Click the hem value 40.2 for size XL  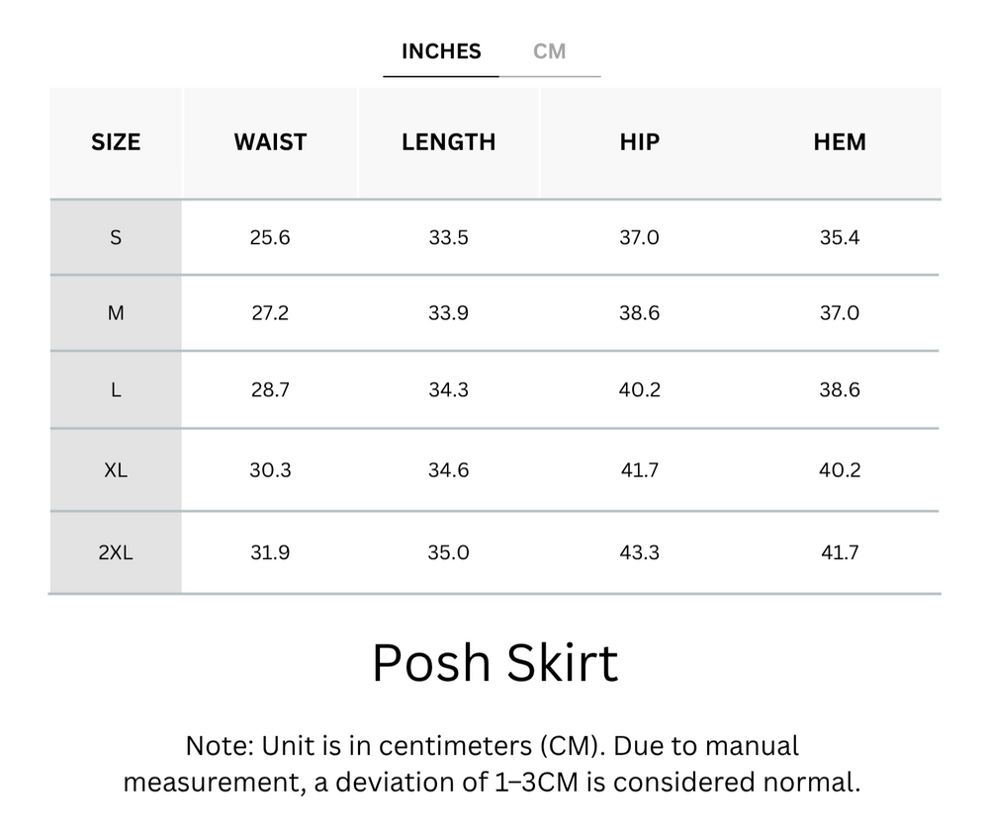[840, 470]
